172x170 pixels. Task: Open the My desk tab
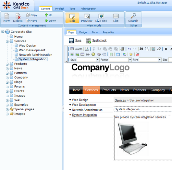coord(60,9)
